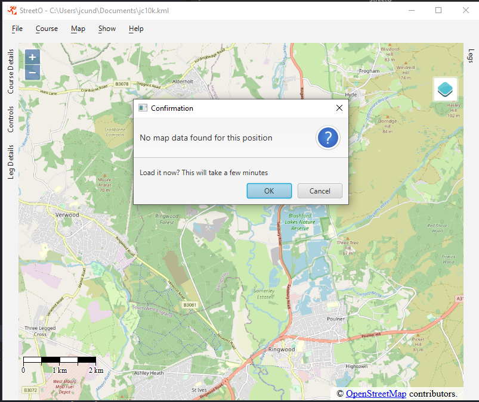Open the map layers switcher icon
The height and width of the screenshot is (402, 479).
[x=445, y=90]
